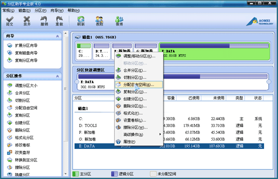Click the 提交 (commit) toolbar icon

[10, 21]
